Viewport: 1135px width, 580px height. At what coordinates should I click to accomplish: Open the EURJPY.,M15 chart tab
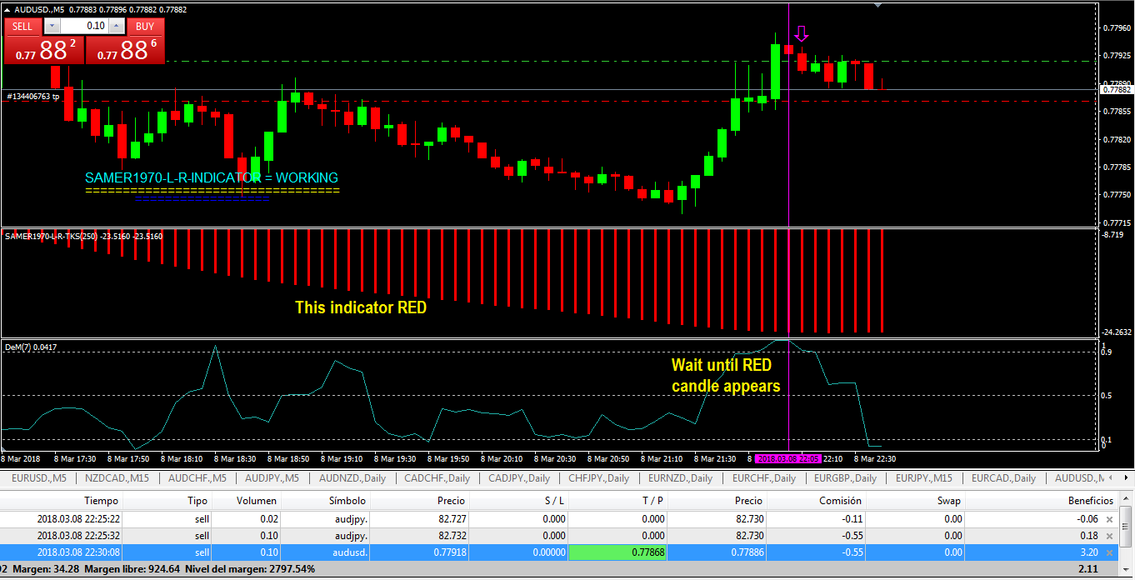[x=923, y=478]
